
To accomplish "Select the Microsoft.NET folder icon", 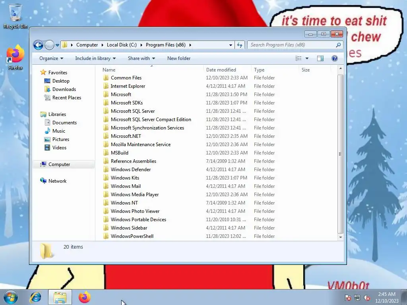I will pyautogui.click(x=106, y=136).
